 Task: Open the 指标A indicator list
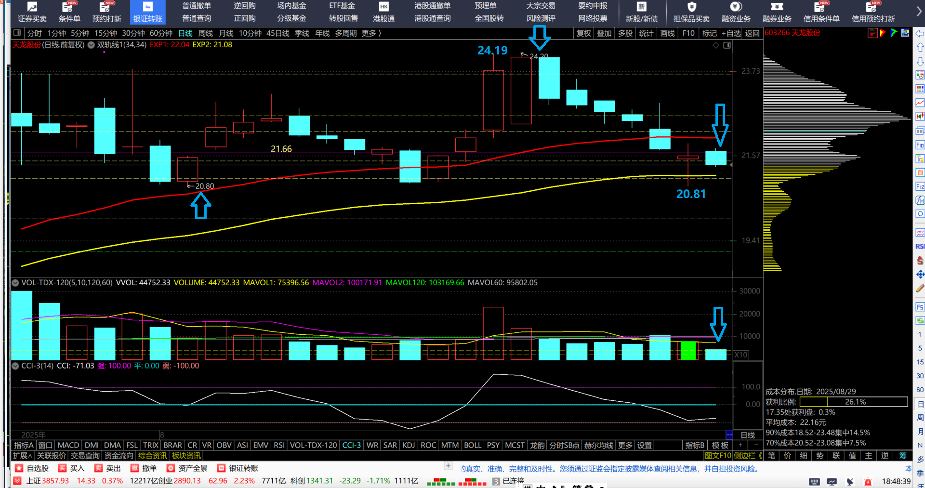point(24,445)
